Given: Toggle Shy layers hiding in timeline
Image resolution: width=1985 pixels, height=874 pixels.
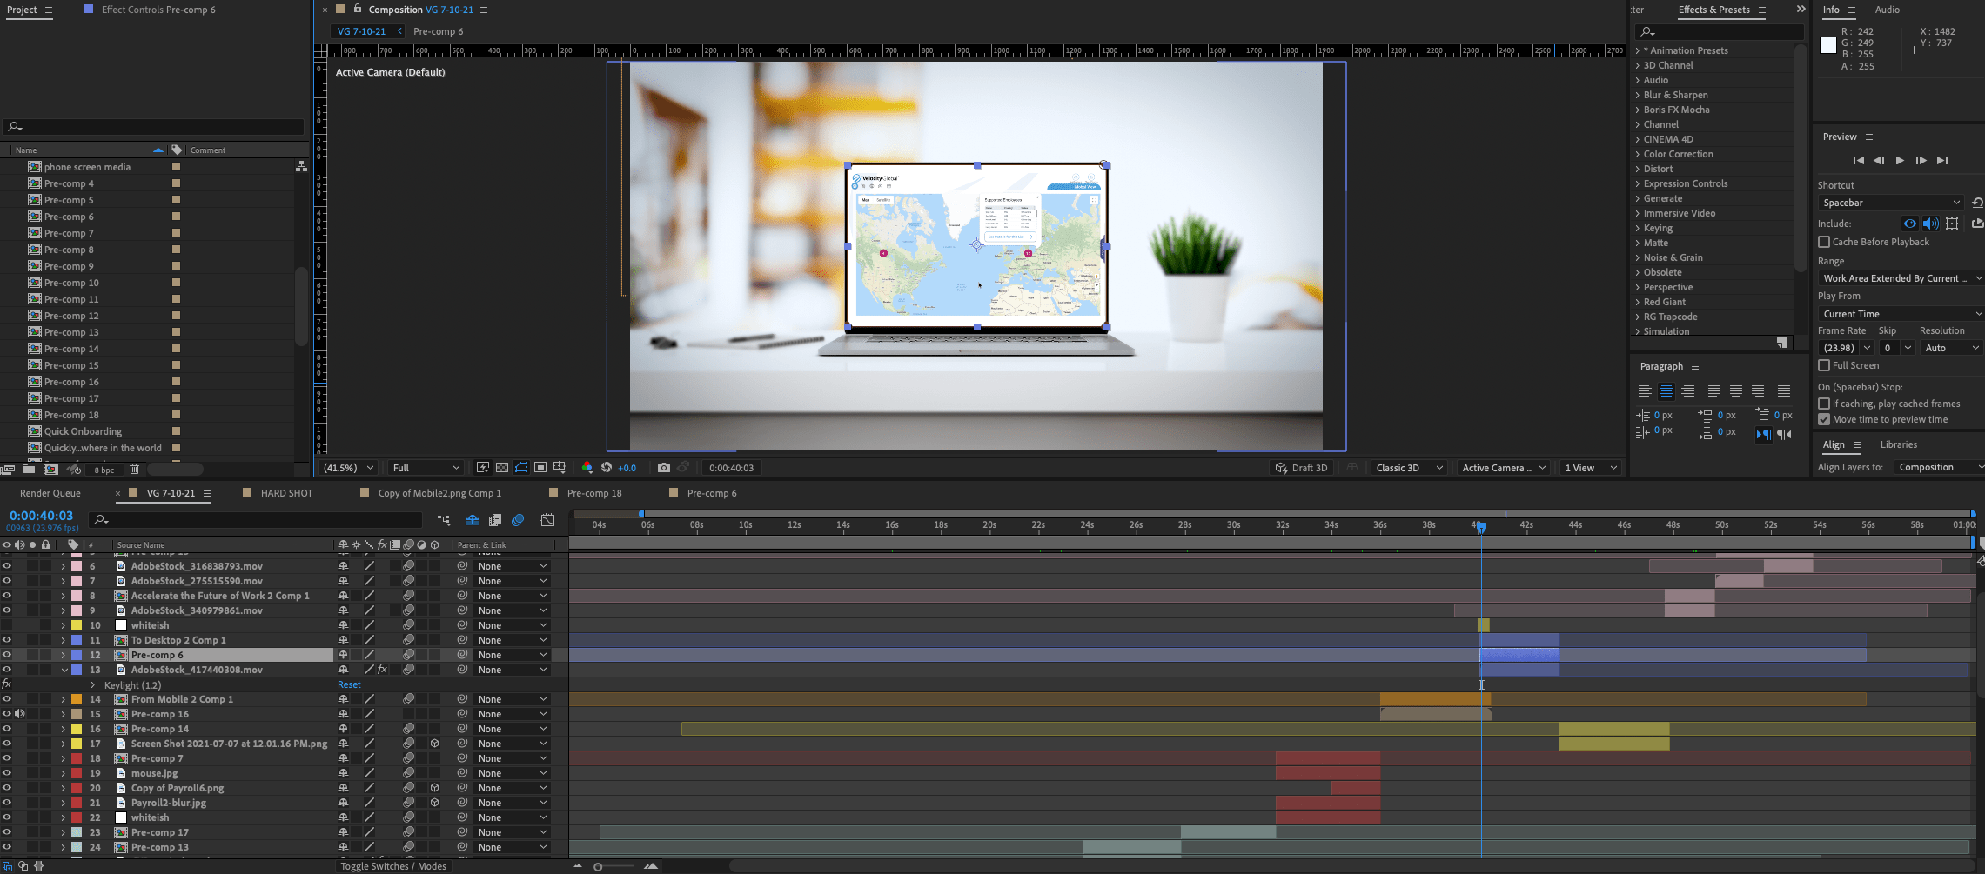Looking at the screenshot, I should [473, 520].
